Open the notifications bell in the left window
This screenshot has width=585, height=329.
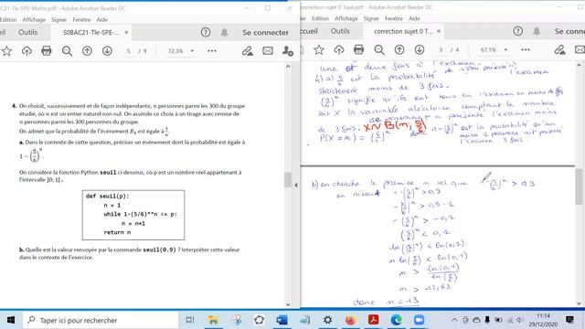224,33
